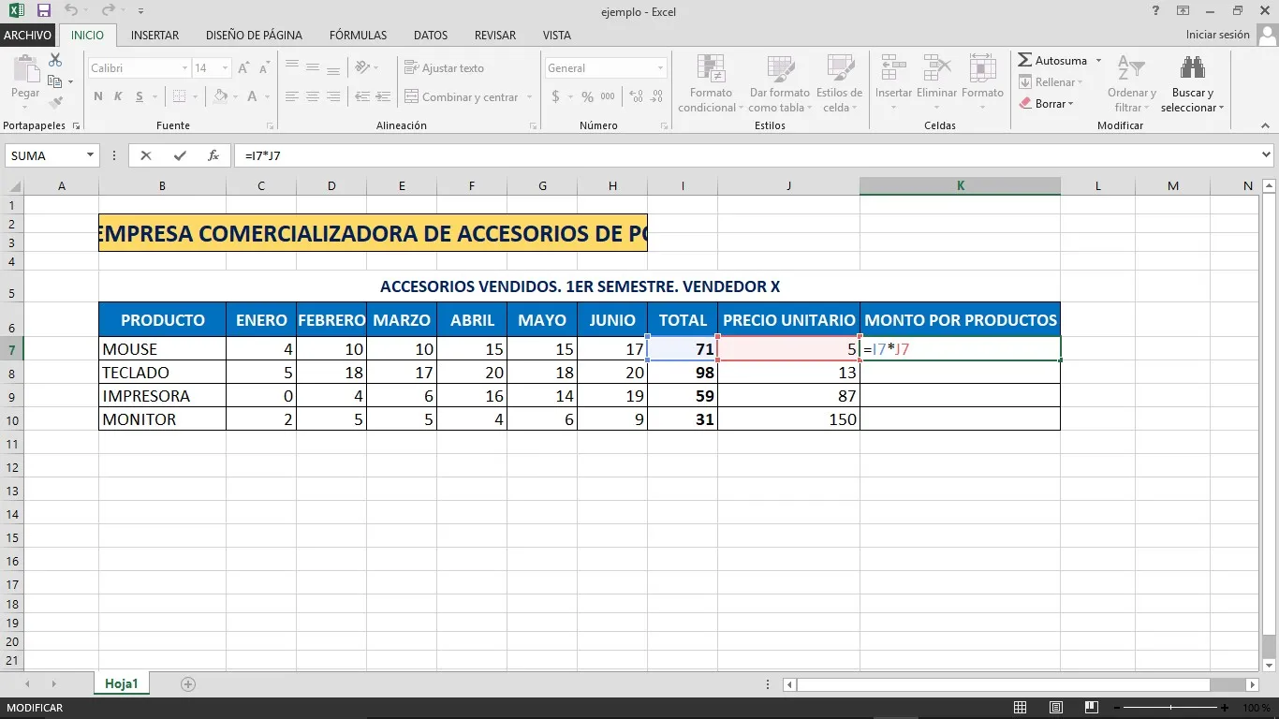Image resolution: width=1279 pixels, height=719 pixels.
Task: Save the workbook with the floppy disk icon
Action: tap(44, 11)
